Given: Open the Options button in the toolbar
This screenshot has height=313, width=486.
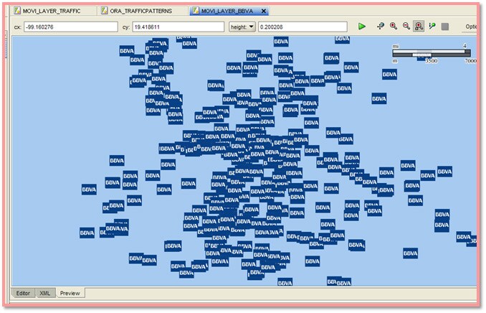Looking at the screenshot, I should [471, 27].
